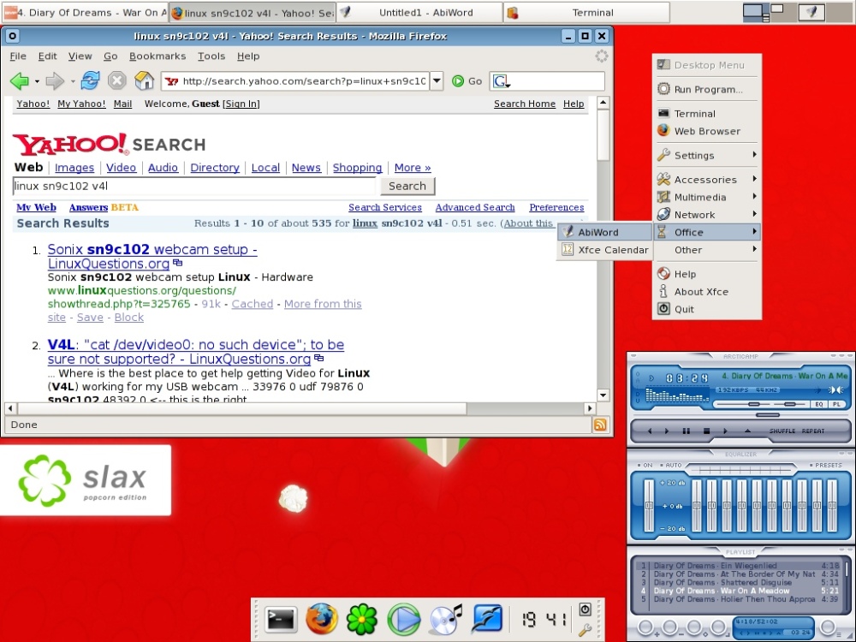This screenshot has height=642, width=856.
Task: Click the eject button in Arcticamp
Action: tap(748, 431)
